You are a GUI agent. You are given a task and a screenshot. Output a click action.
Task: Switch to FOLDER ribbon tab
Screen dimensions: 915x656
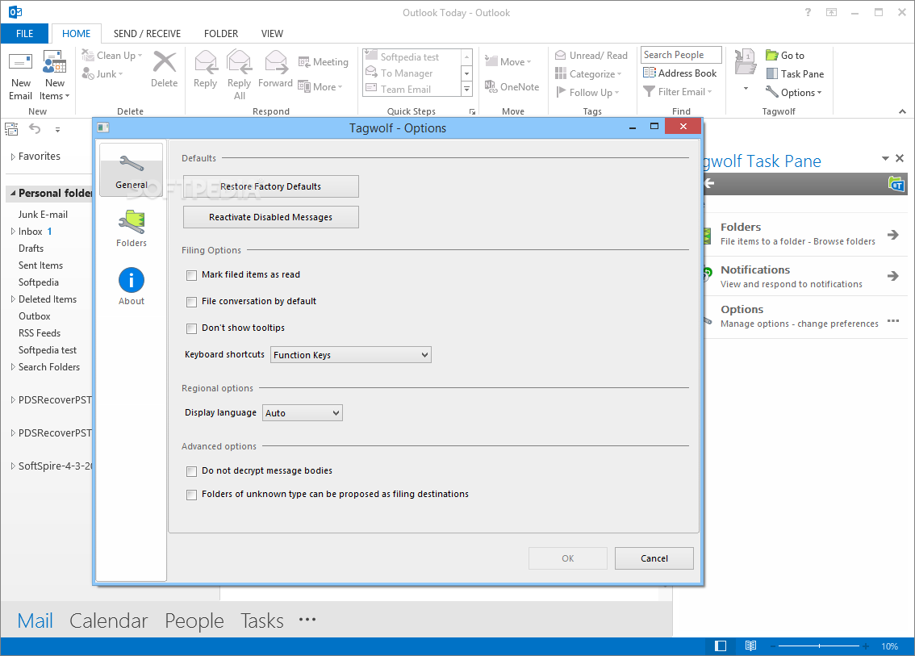pyautogui.click(x=221, y=34)
